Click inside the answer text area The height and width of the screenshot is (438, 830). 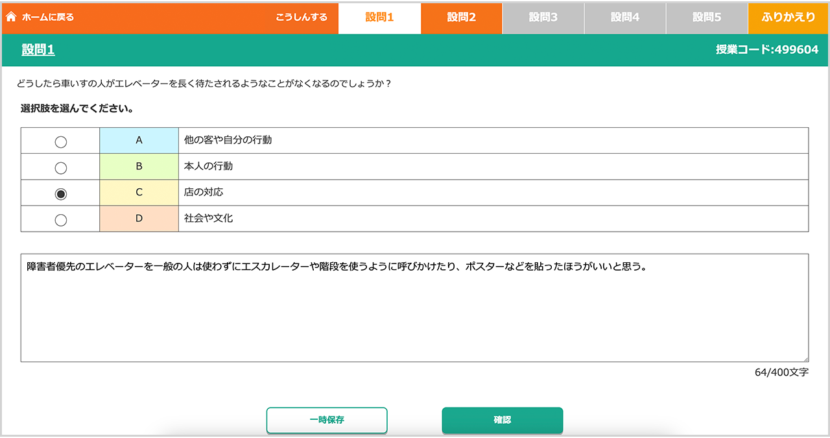click(414, 311)
